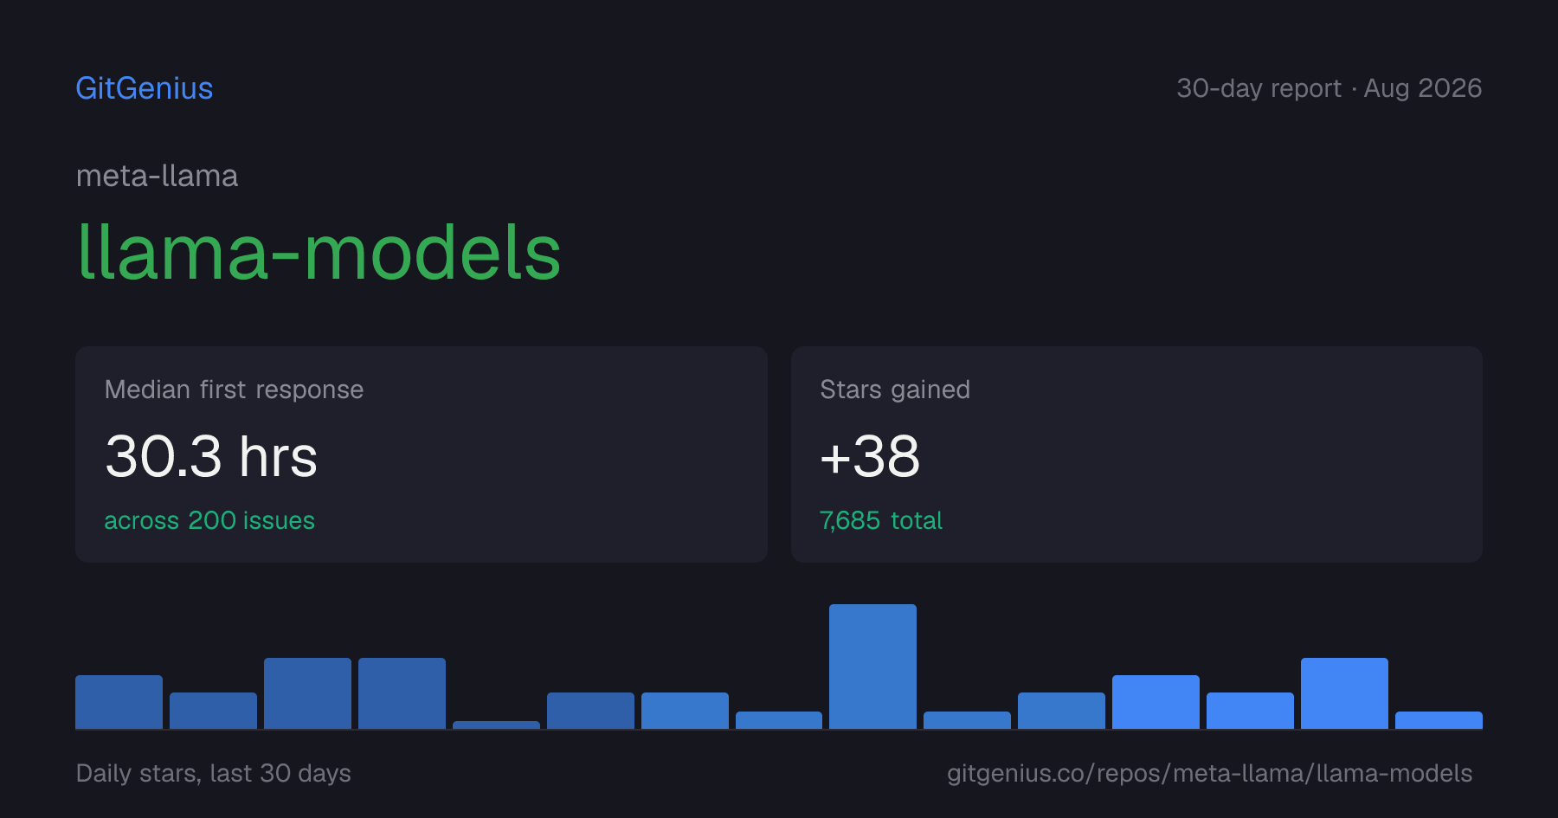The height and width of the screenshot is (818, 1558).
Task: Open the 7,685 total stars link
Action: pyautogui.click(x=881, y=520)
